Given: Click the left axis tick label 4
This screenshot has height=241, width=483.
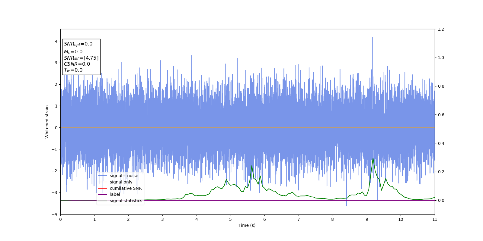Looking at the screenshot, I should 56,41.
